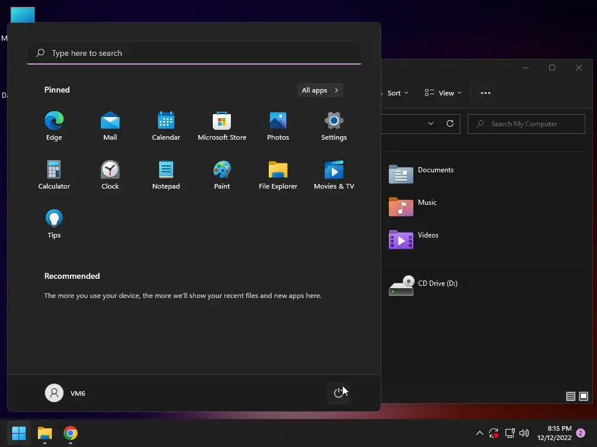Select CD Drive (D:) in File Explorer
597x447 pixels.
pos(423,286)
